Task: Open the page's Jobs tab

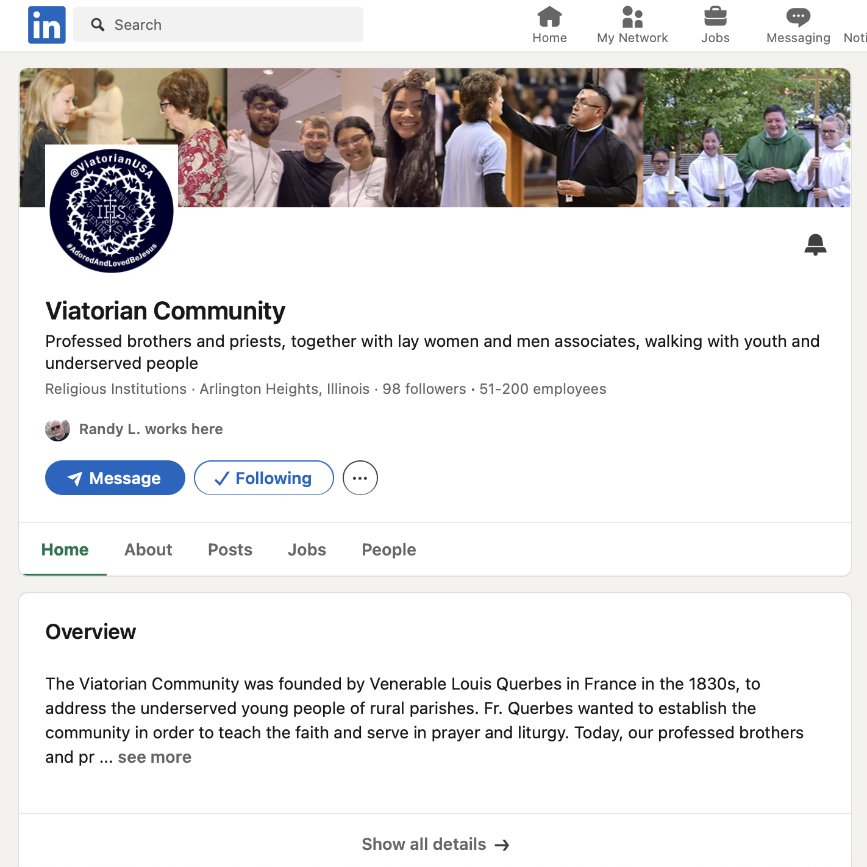Action: point(307,550)
